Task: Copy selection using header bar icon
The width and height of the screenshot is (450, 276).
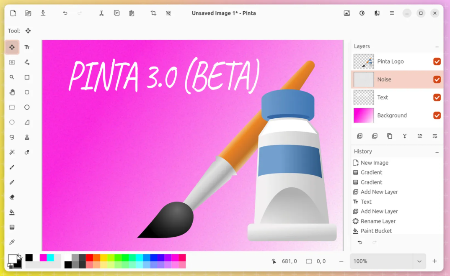Action: click(116, 13)
